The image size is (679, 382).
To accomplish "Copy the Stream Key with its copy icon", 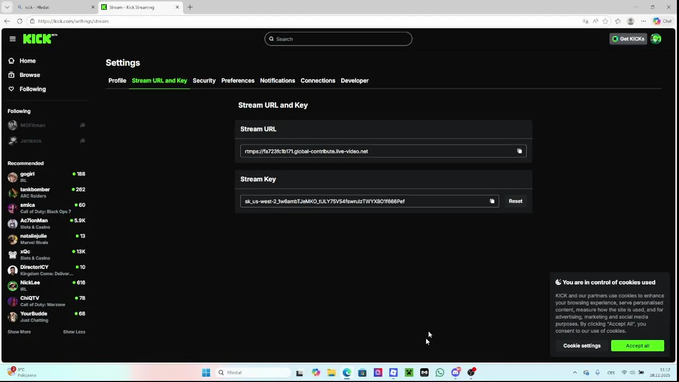I will pyautogui.click(x=492, y=201).
